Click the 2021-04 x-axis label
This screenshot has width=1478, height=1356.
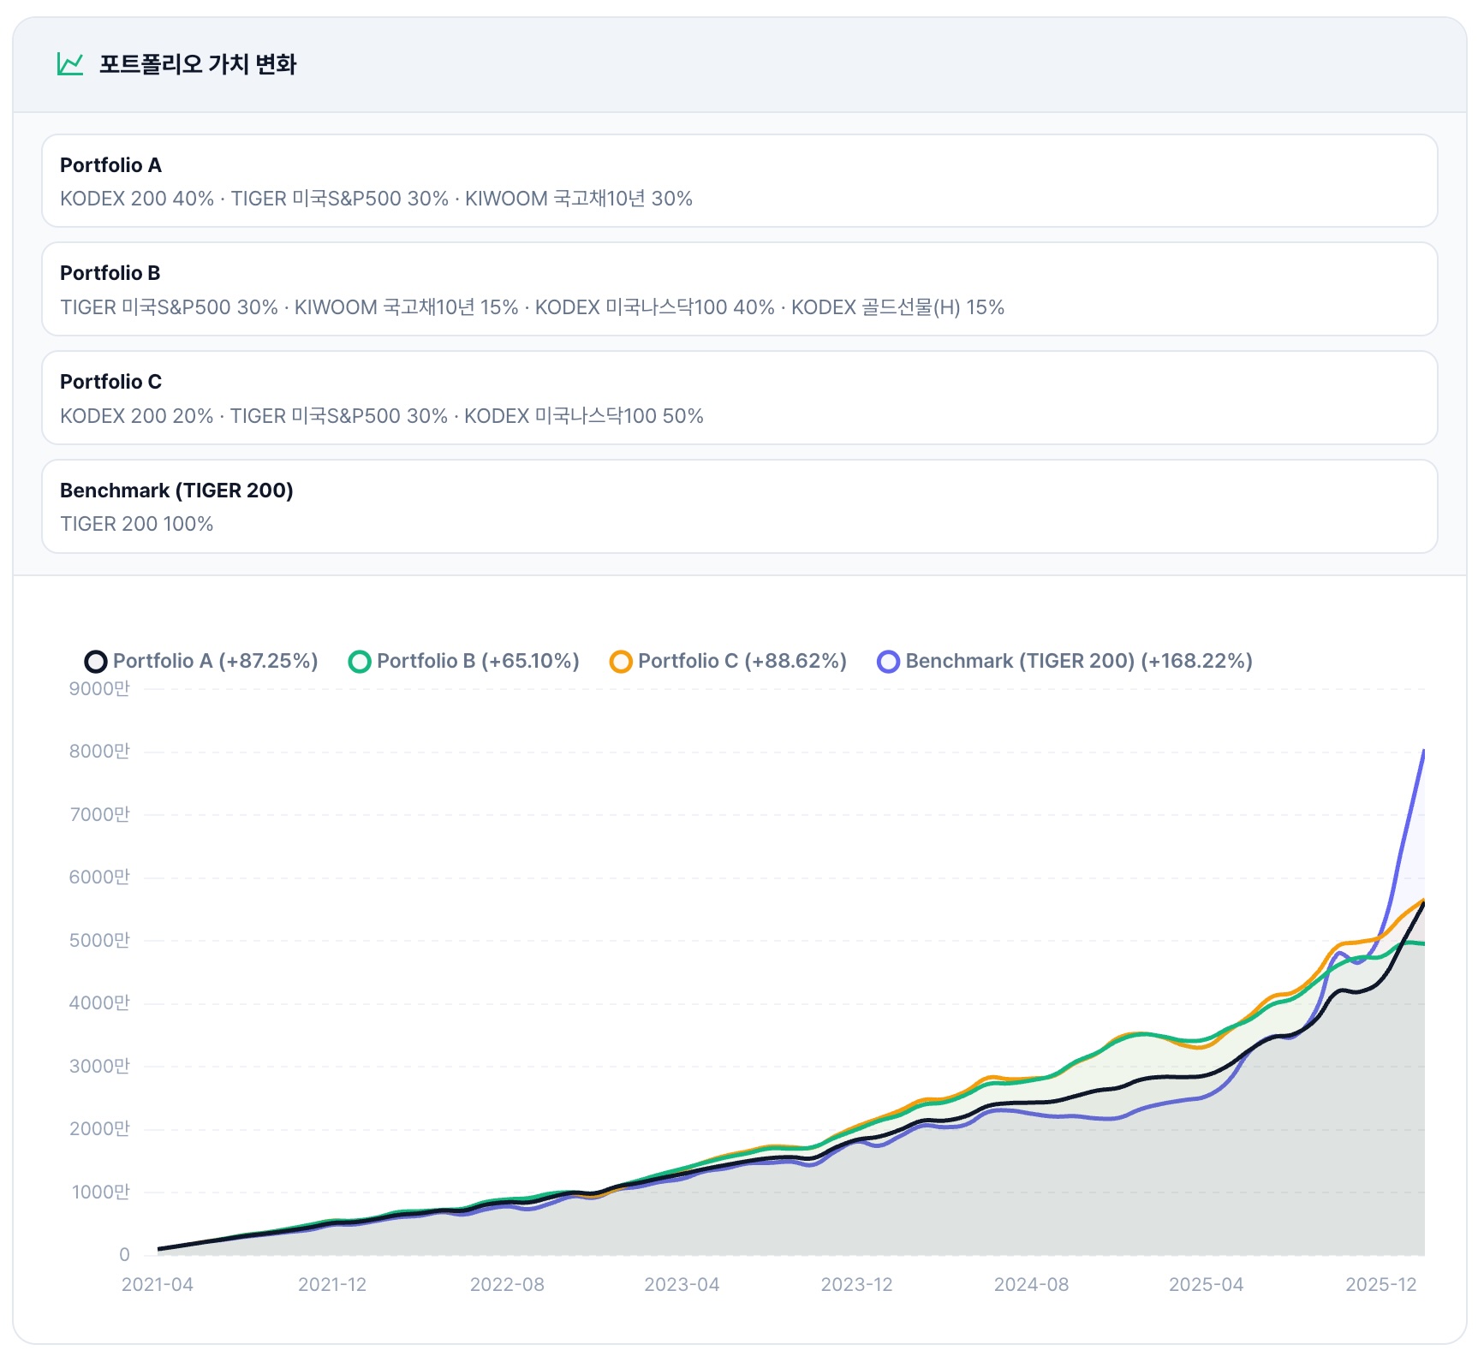point(158,1284)
